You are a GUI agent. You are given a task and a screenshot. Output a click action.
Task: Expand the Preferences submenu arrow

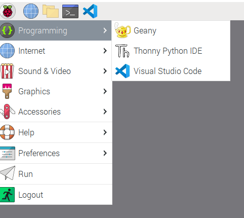[105, 153]
